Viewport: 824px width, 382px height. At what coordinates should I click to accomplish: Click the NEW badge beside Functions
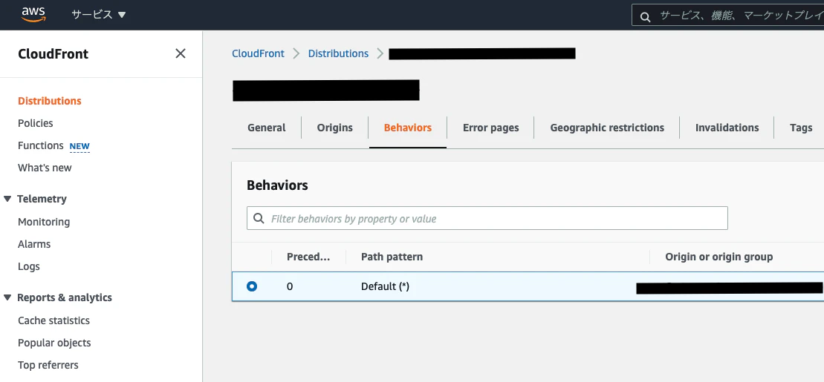click(x=80, y=146)
